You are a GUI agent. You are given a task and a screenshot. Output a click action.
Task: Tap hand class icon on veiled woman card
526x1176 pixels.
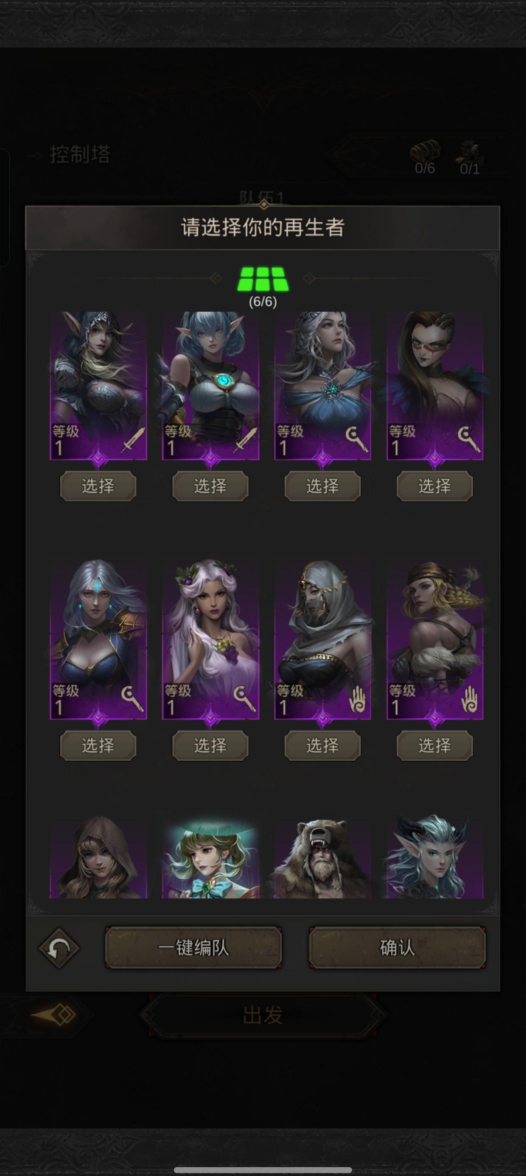click(x=357, y=699)
